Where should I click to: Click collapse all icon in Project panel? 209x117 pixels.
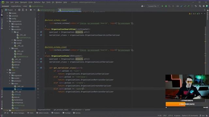tap(26, 10)
